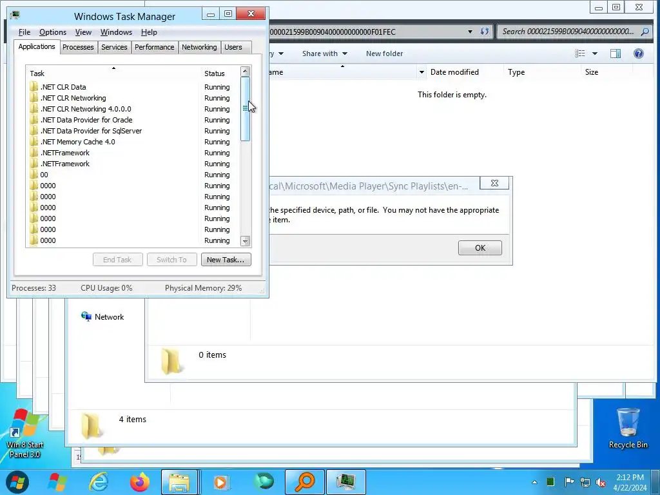Click the magnifier search taskbar button
660x495 pixels.
coord(304,482)
